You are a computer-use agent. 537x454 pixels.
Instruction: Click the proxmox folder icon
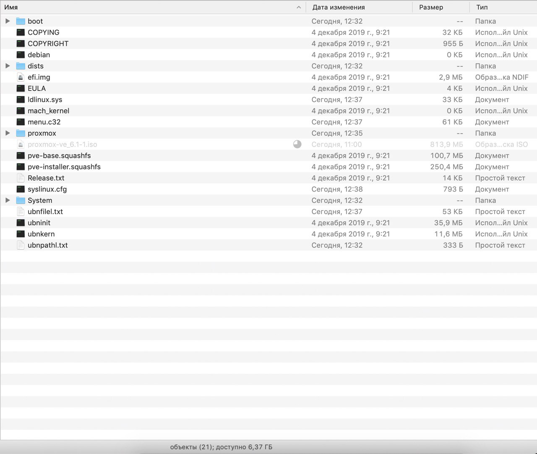21,133
